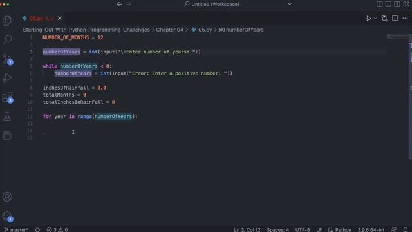Open the Manage settings gear
This screenshot has height=232, width=412.
pyautogui.click(x=7, y=216)
